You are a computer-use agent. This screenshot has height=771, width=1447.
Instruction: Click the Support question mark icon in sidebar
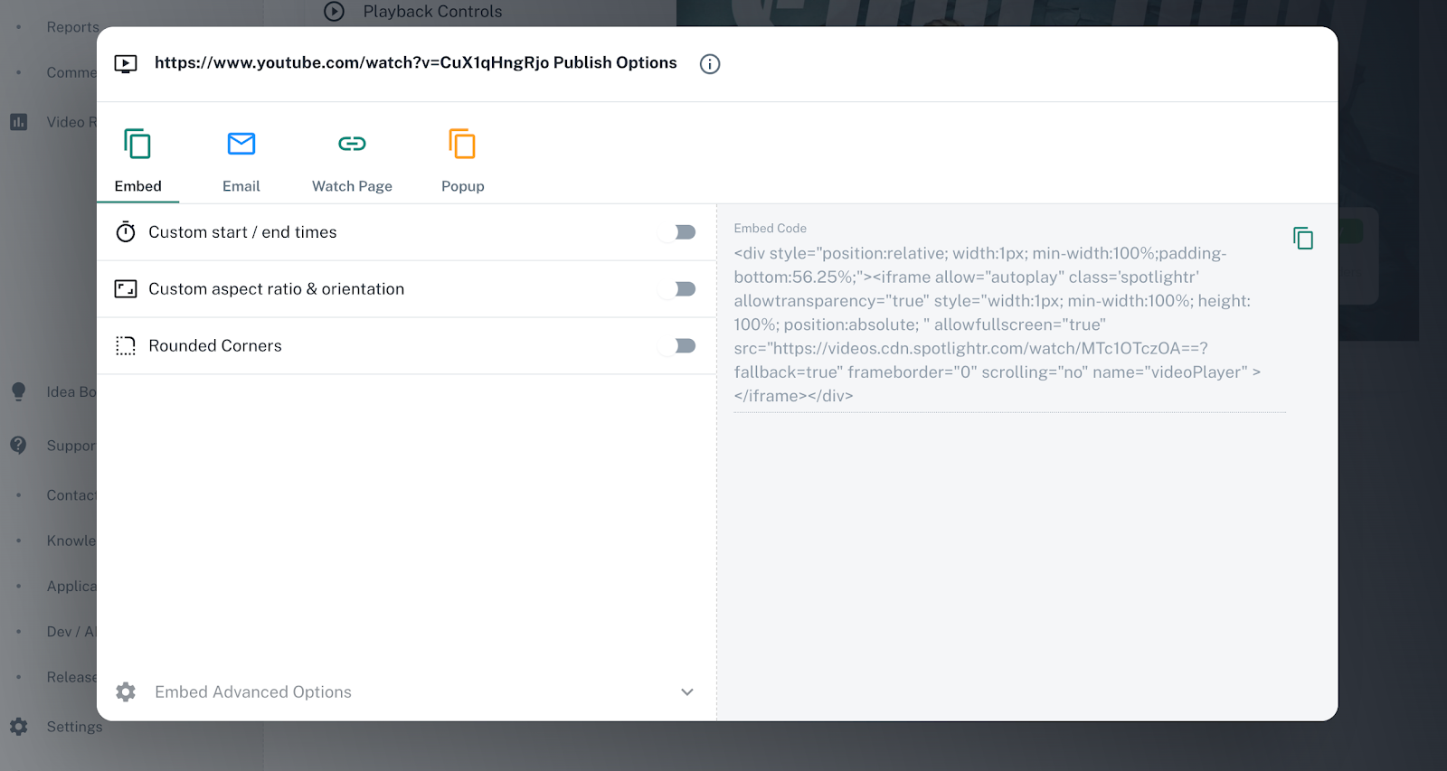tap(19, 446)
